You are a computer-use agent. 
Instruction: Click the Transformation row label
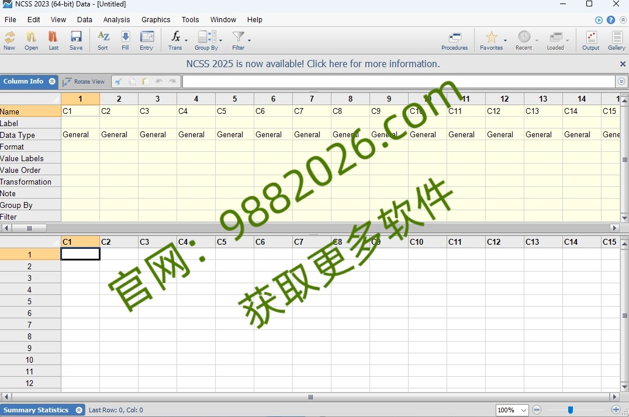coord(30,182)
